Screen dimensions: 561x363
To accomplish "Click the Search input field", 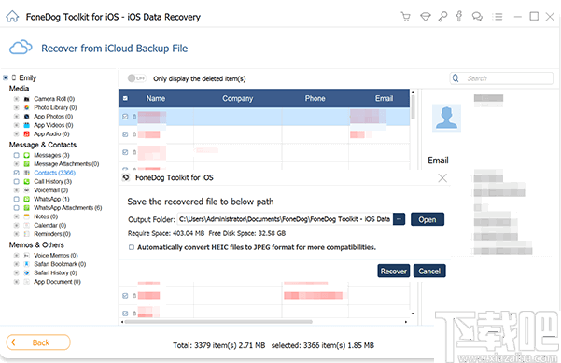I will pos(501,78).
